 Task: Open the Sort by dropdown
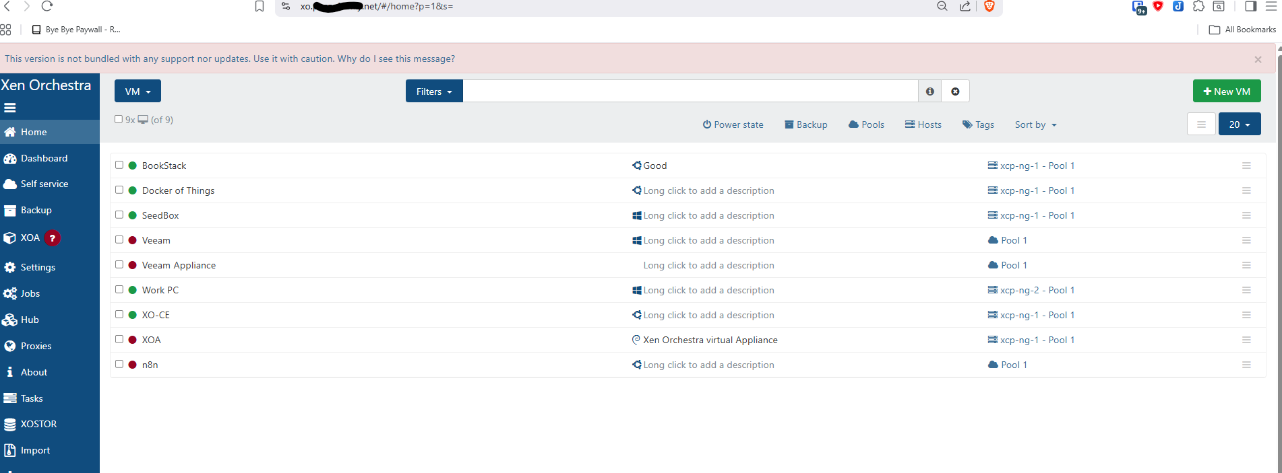pyautogui.click(x=1036, y=124)
